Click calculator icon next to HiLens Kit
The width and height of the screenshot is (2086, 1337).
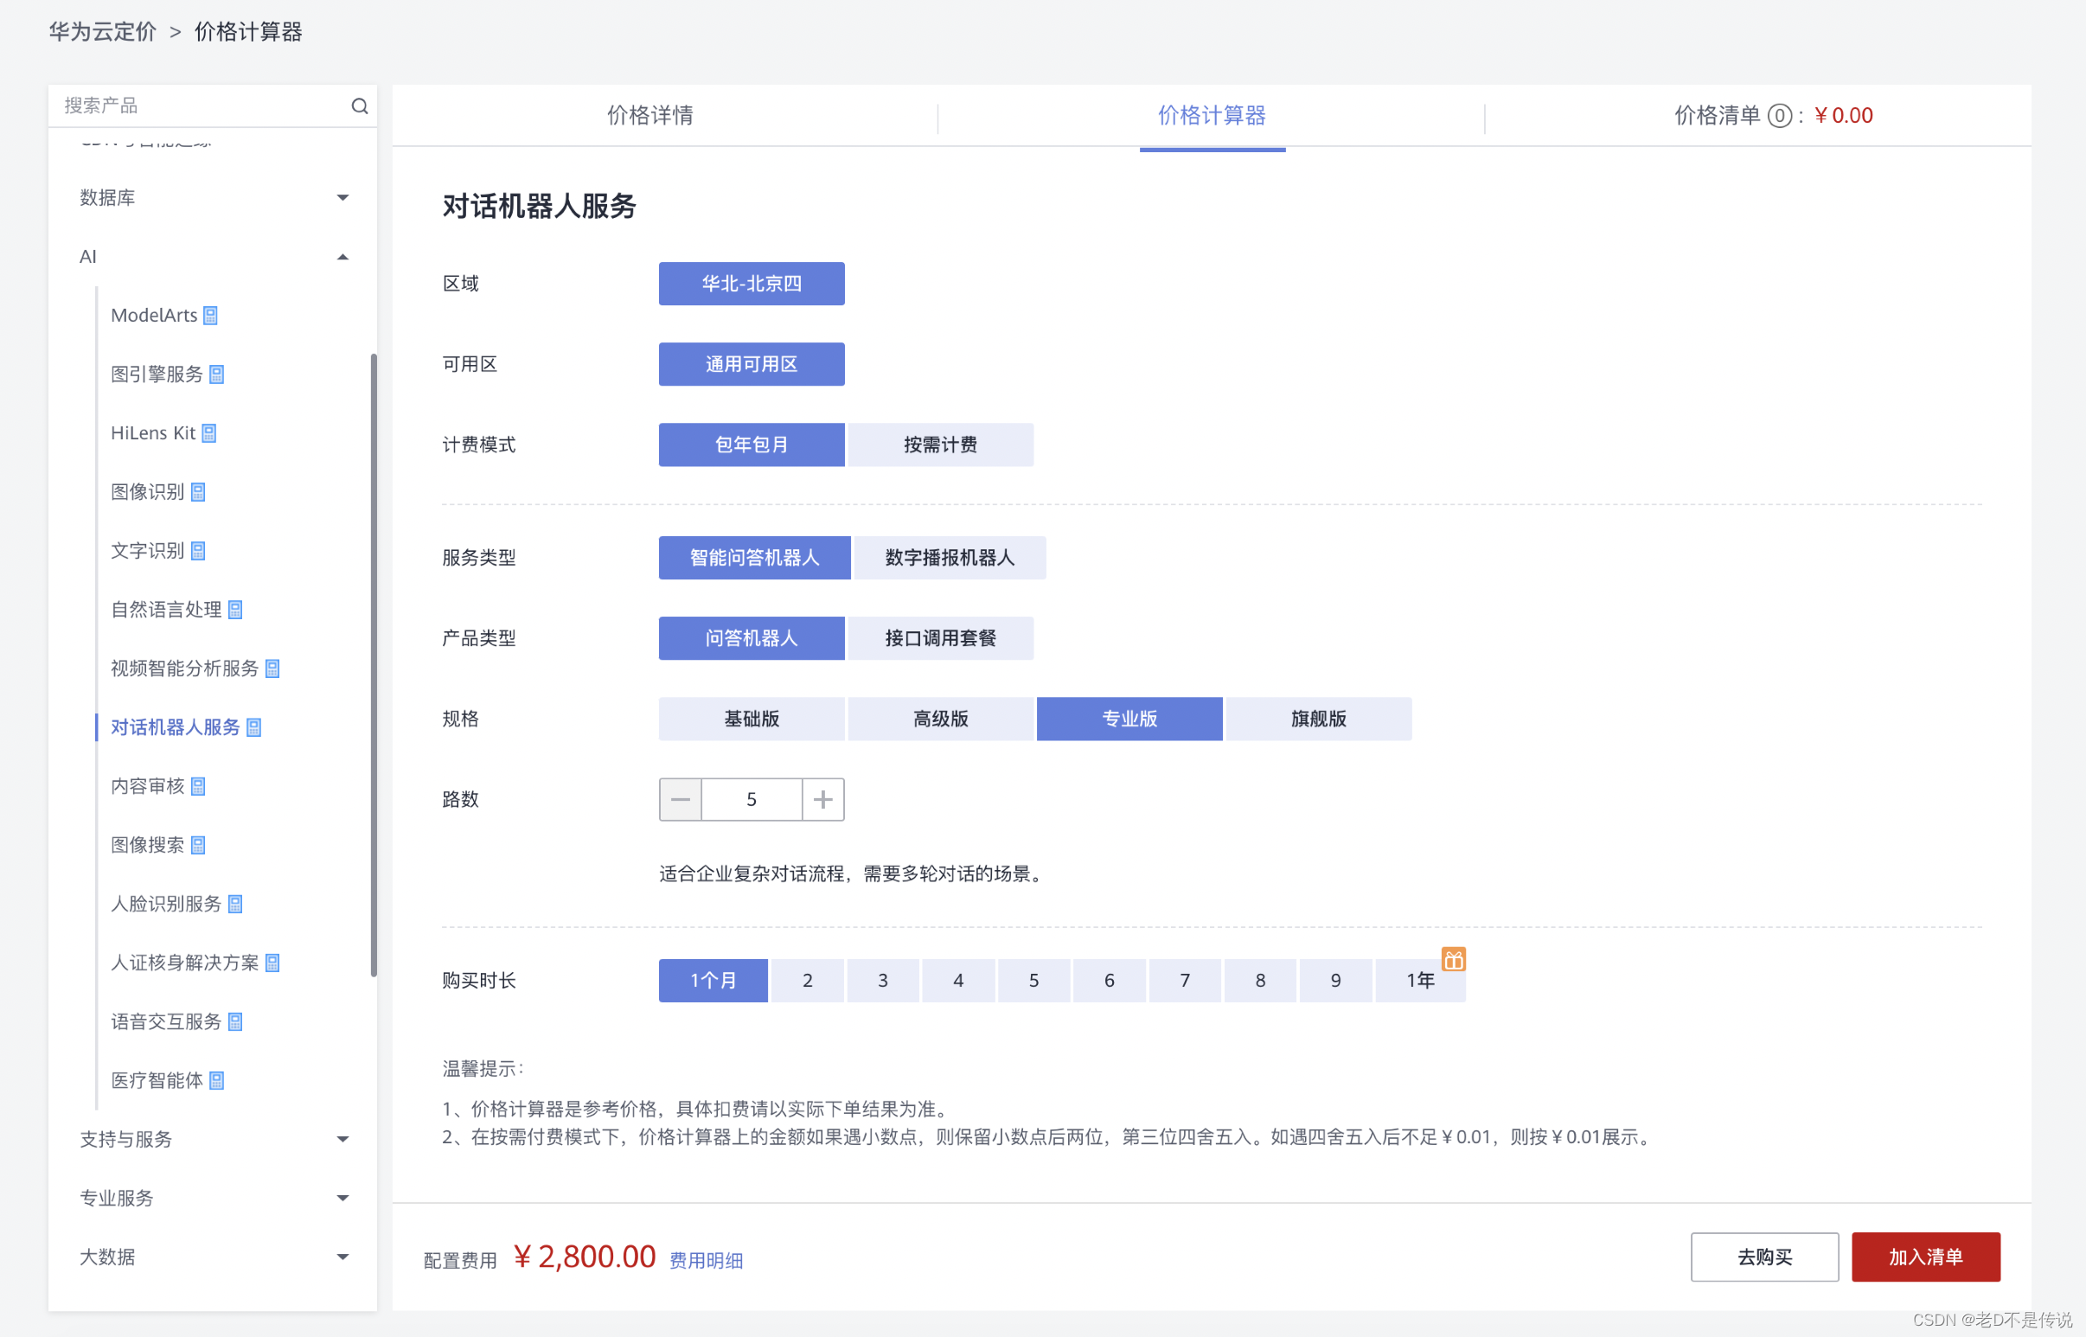tap(208, 433)
